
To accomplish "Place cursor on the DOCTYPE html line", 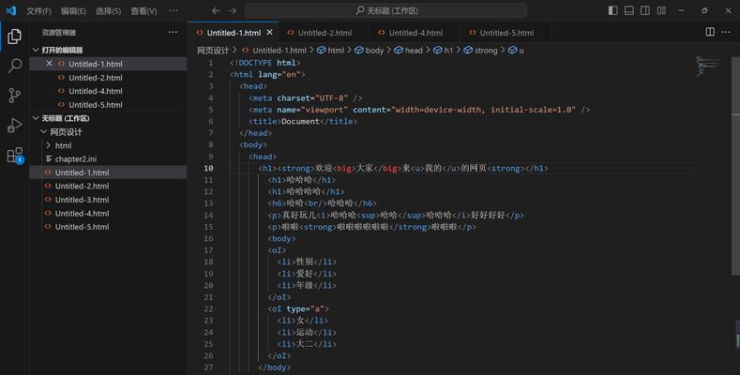I will point(264,63).
